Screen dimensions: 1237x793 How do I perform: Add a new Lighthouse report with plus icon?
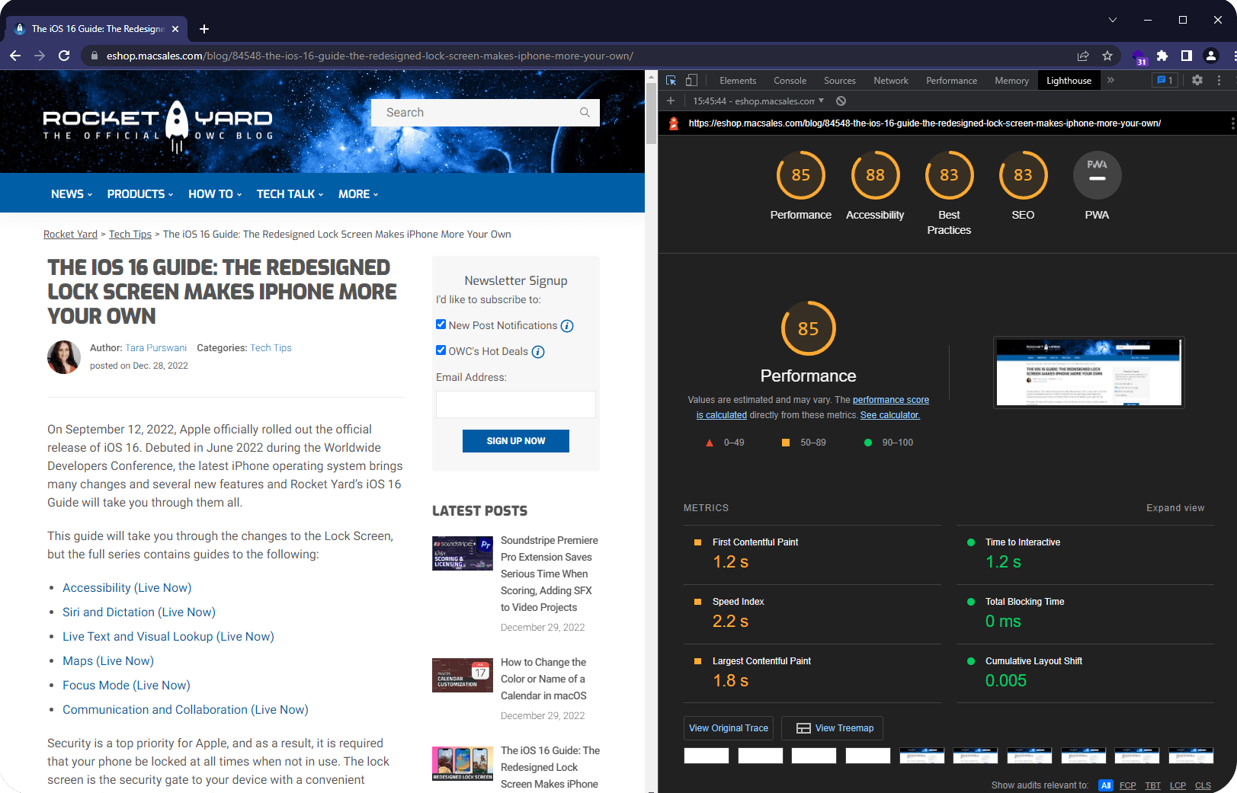671,101
